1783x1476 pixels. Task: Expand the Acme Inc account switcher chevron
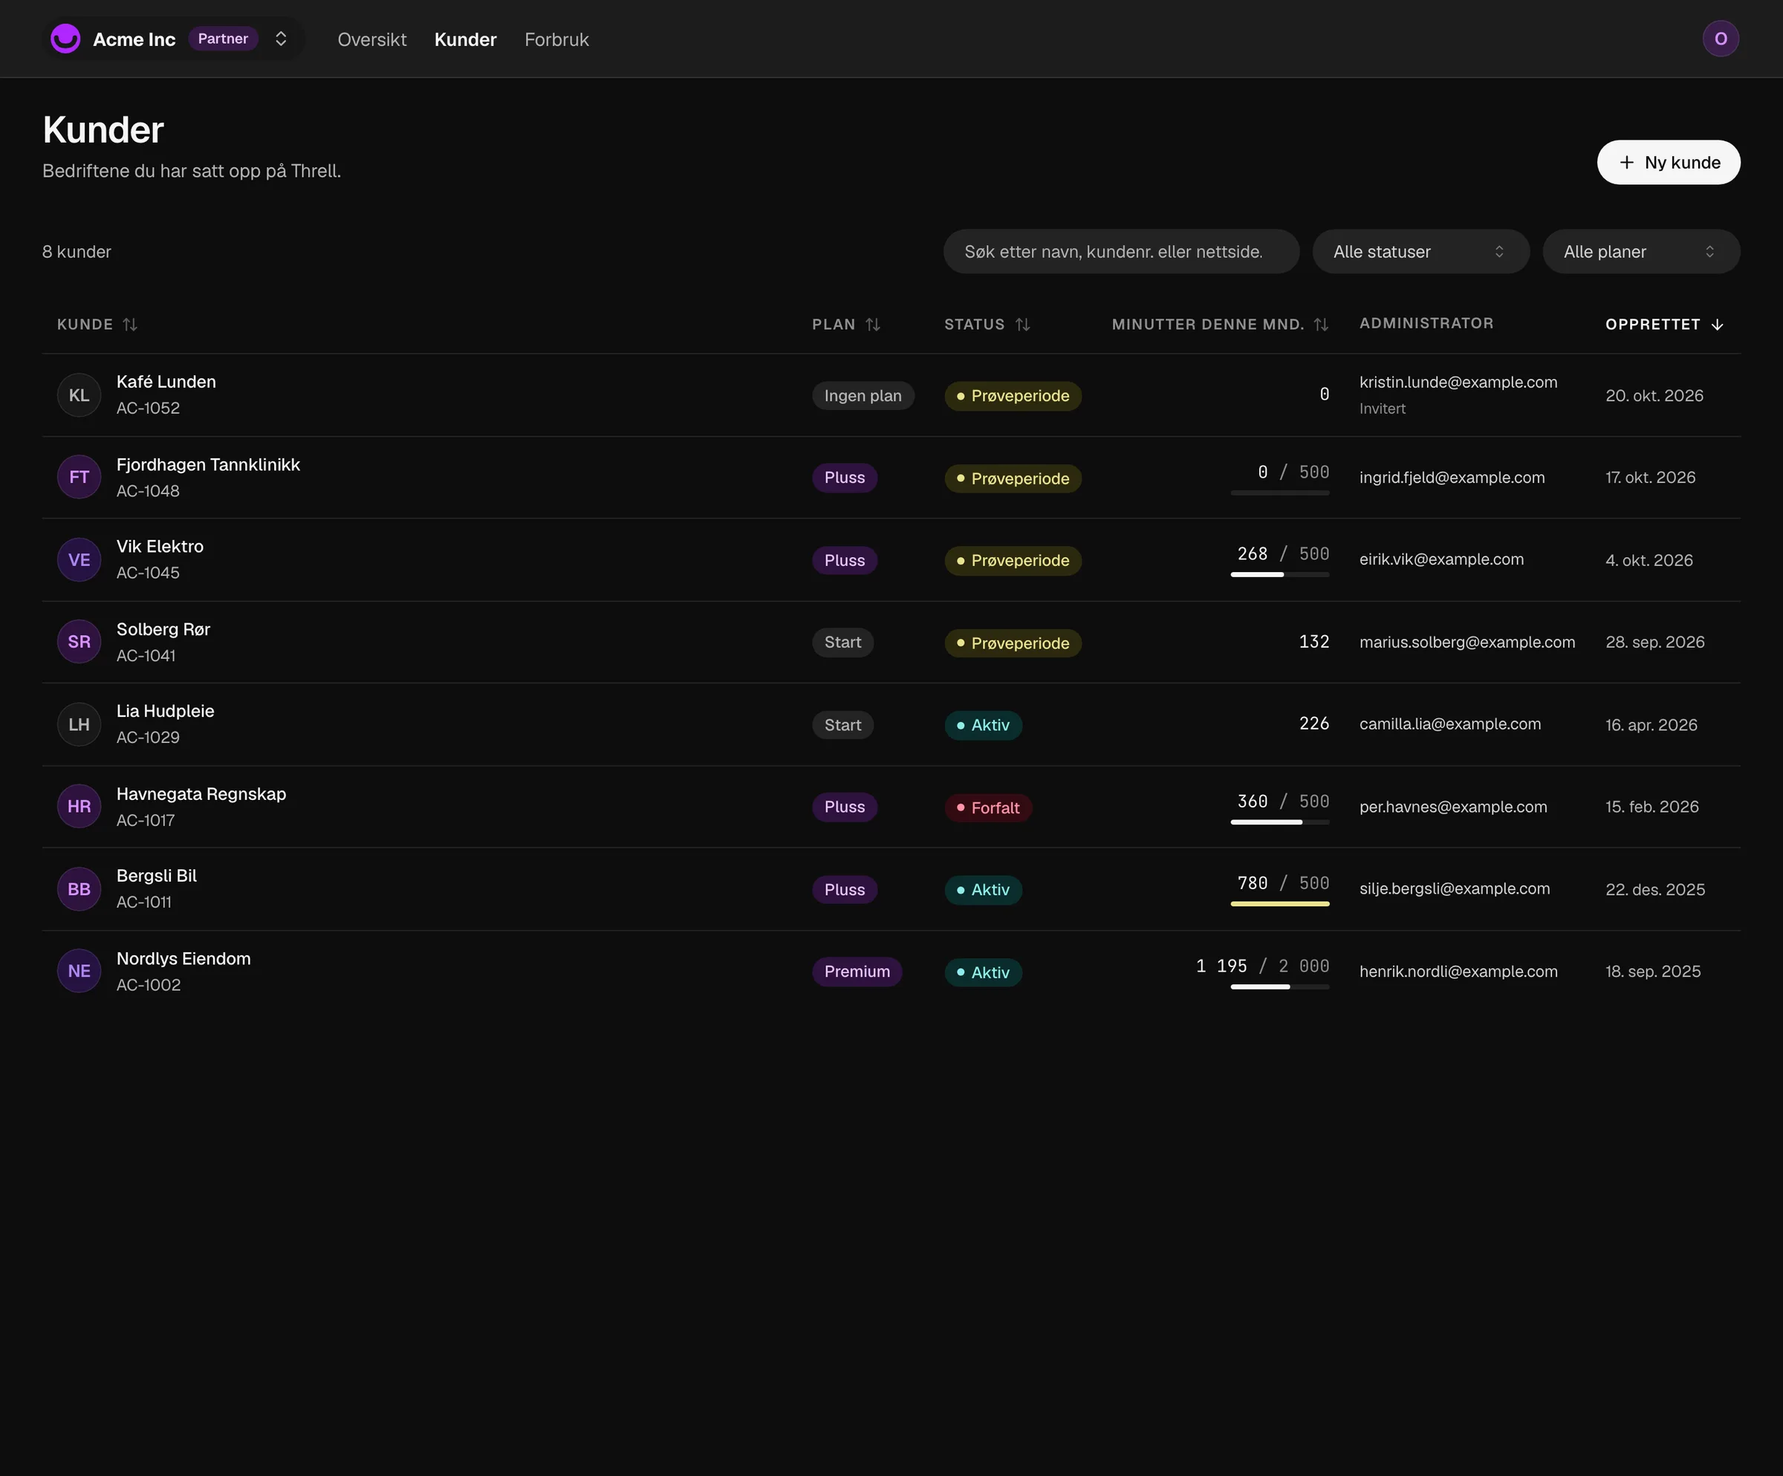click(281, 39)
